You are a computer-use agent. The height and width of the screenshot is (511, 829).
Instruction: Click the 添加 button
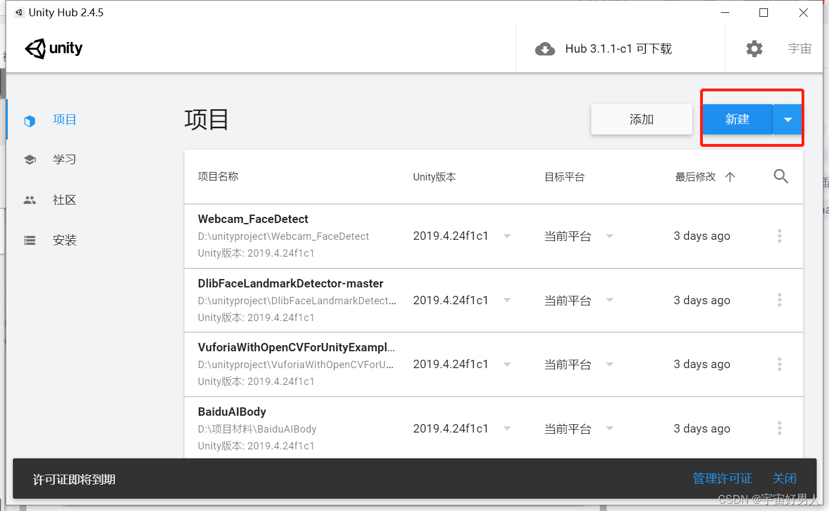tap(641, 119)
